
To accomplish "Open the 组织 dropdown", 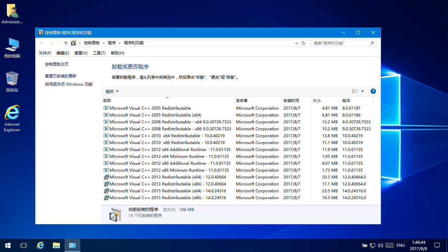I will pyautogui.click(x=112, y=91).
